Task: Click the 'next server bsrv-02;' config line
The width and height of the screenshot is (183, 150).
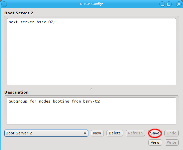Action: (32, 22)
